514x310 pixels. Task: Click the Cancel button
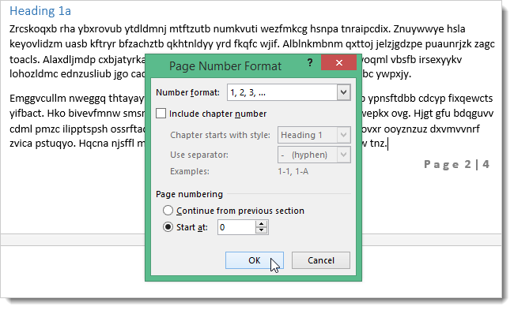[321, 260]
